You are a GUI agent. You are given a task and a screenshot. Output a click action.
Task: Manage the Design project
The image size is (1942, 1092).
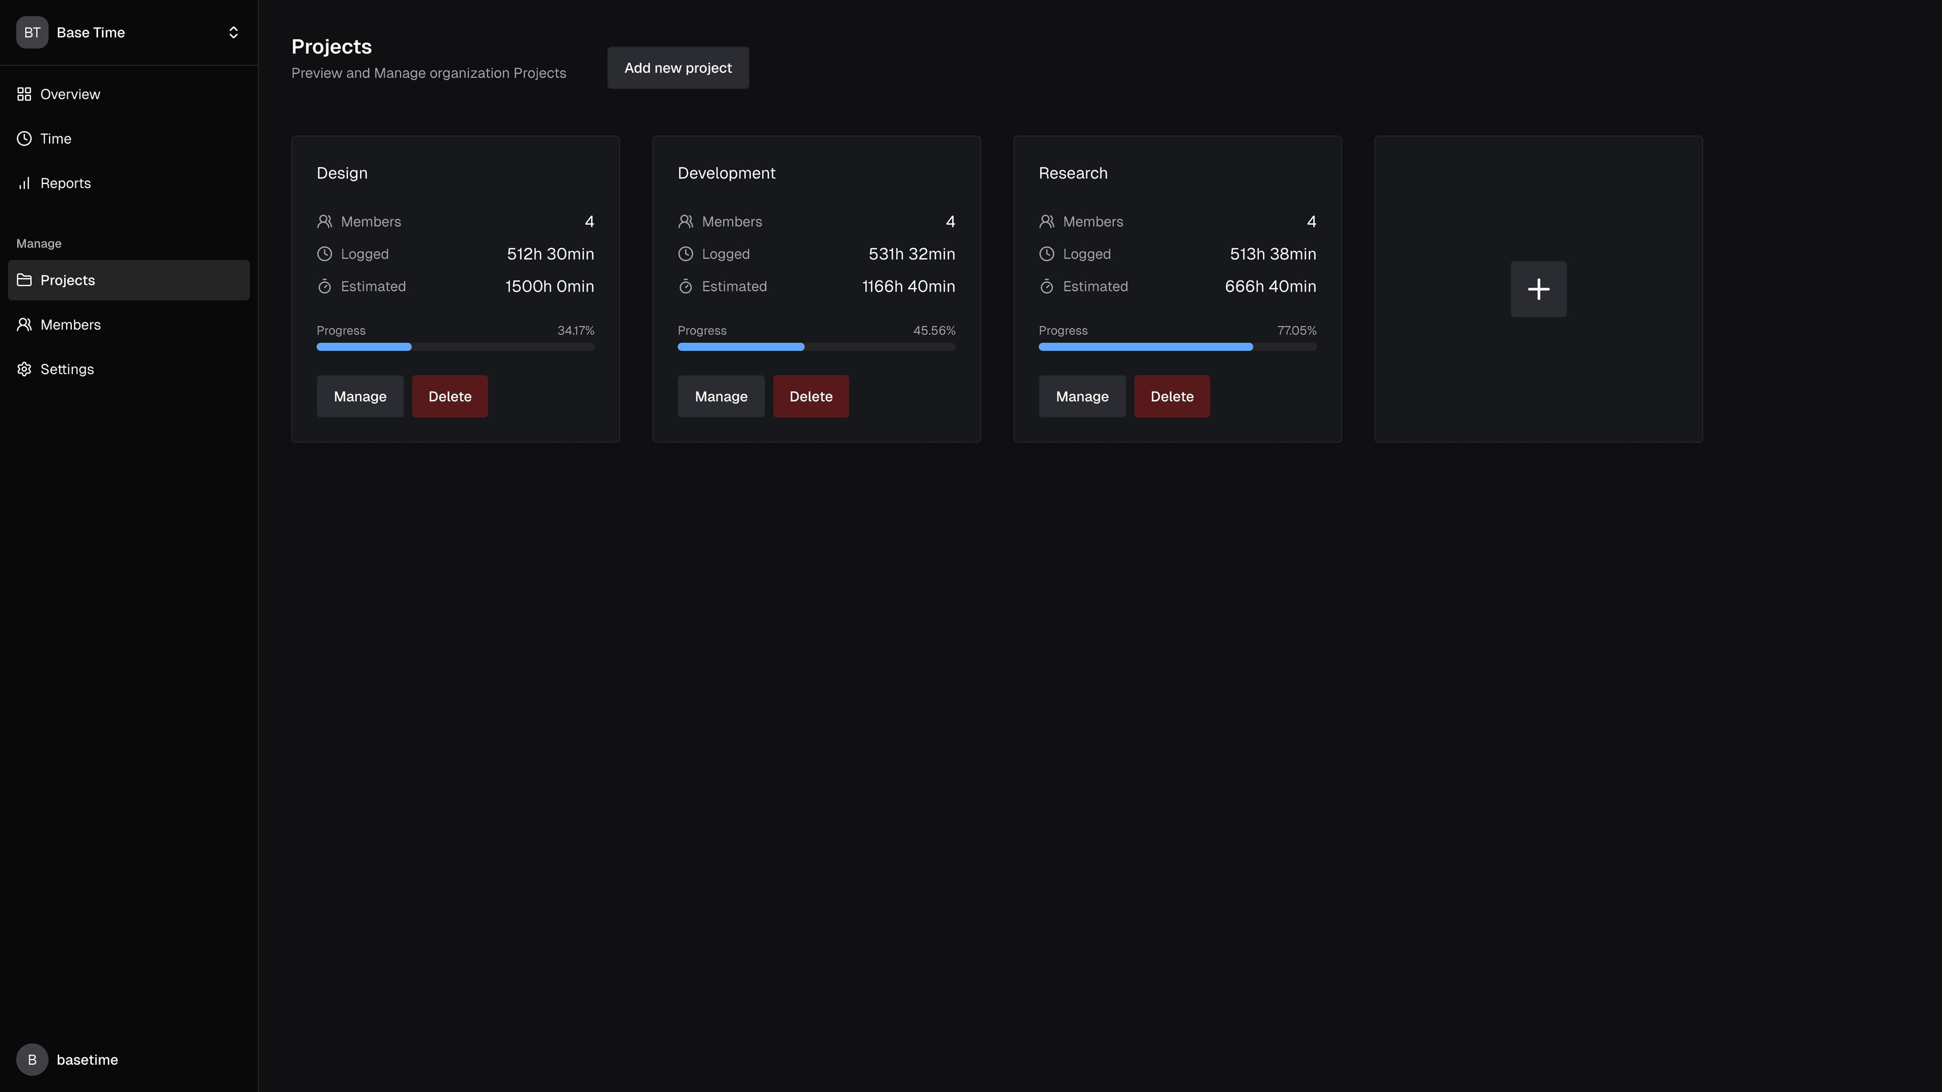point(360,396)
